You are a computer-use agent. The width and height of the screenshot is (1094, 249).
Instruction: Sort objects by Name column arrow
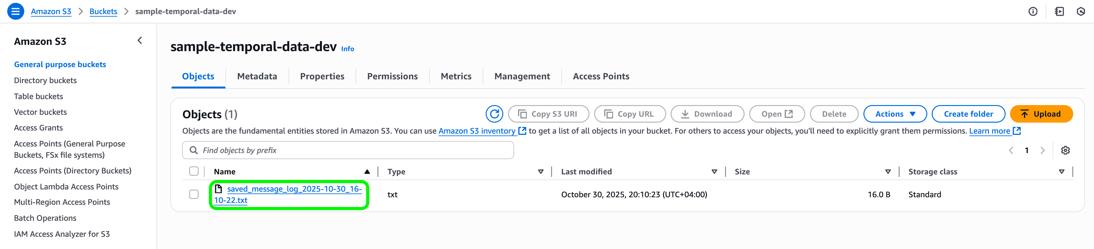click(367, 172)
